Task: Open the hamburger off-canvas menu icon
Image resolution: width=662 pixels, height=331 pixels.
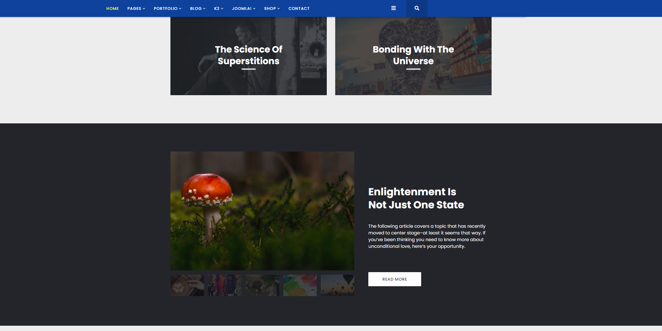Action: click(393, 8)
